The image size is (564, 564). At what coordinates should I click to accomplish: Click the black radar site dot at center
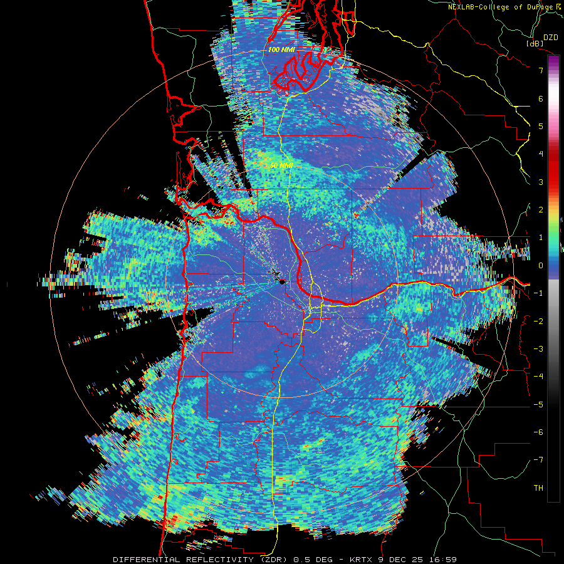283,281
